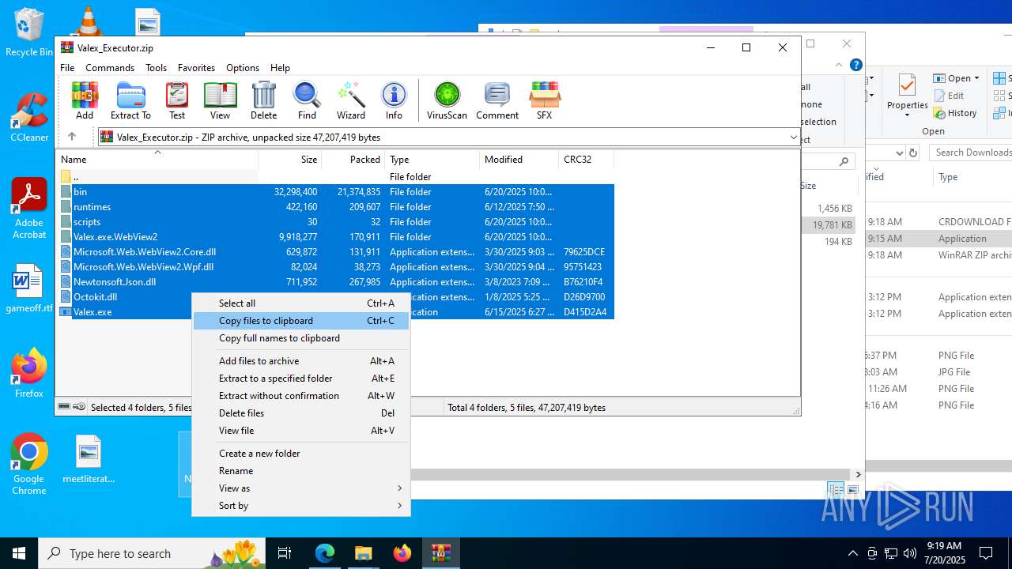Choose Copy full names to clipboard

[301, 338]
